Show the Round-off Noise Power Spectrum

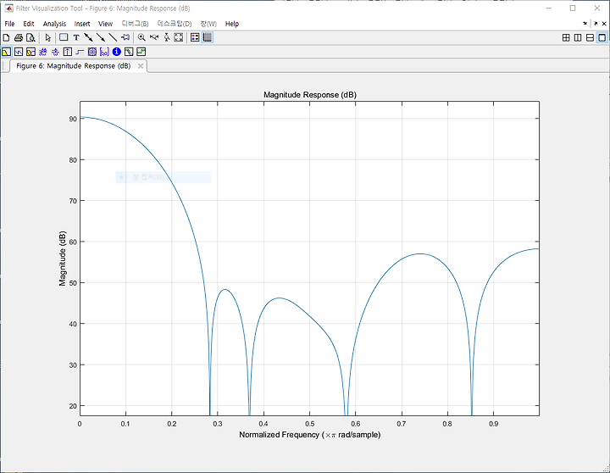(x=141, y=52)
